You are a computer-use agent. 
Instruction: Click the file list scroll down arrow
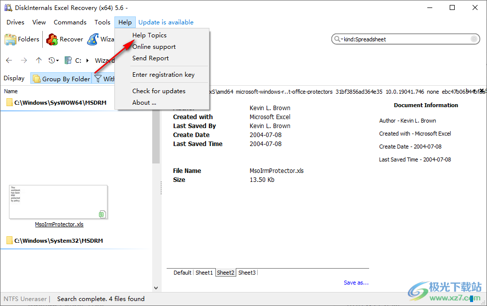(156, 288)
